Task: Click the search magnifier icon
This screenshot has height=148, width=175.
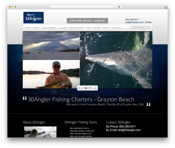Action: coord(148,28)
